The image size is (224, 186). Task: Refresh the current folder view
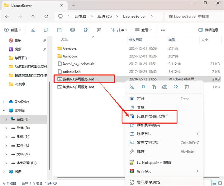(46, 16)
